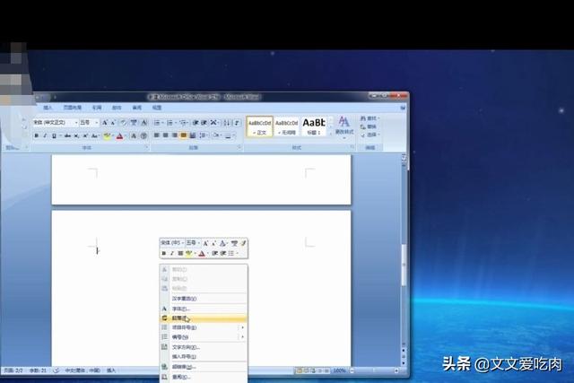Click Format Painter on the mini toolbar
This screenshot has height=383, width=574.
pyautogui.click(x=243, y=243)
